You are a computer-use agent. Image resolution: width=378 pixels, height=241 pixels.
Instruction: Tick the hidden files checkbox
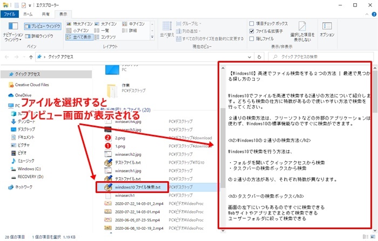pos(252,39)
